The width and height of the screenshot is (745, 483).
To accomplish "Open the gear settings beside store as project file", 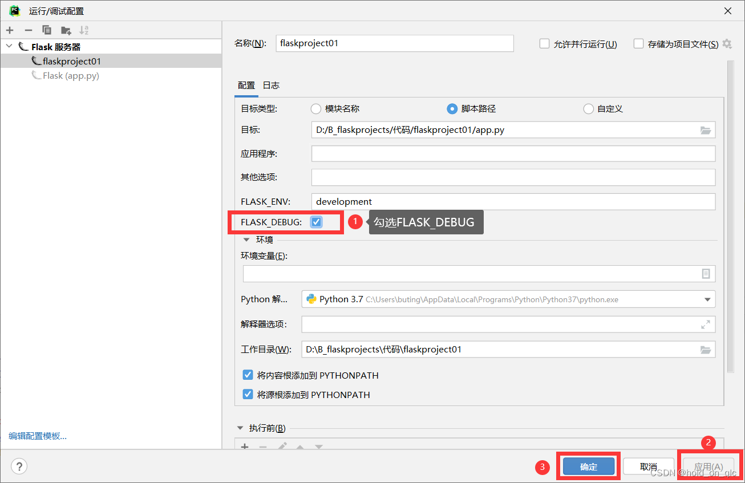I will [x=727, y=44].
